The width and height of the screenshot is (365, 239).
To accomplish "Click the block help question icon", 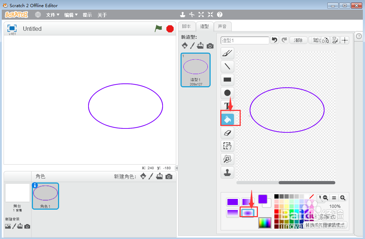I will pos(220,15).
